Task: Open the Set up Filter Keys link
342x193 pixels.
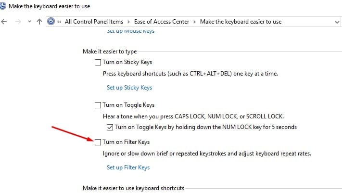Action: [128, 167]
